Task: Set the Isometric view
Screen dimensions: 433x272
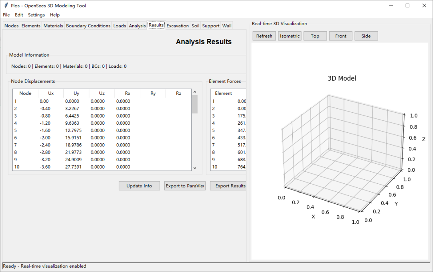Action: coord(290,36)
